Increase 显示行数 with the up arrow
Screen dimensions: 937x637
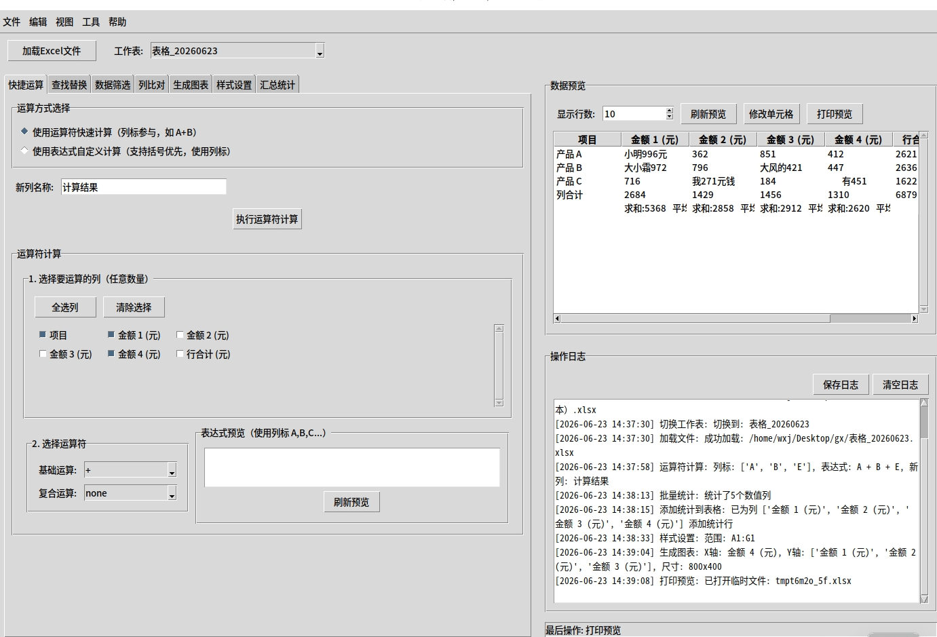670,111
